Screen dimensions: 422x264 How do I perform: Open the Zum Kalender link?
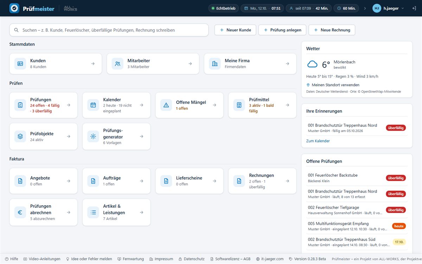318,141
